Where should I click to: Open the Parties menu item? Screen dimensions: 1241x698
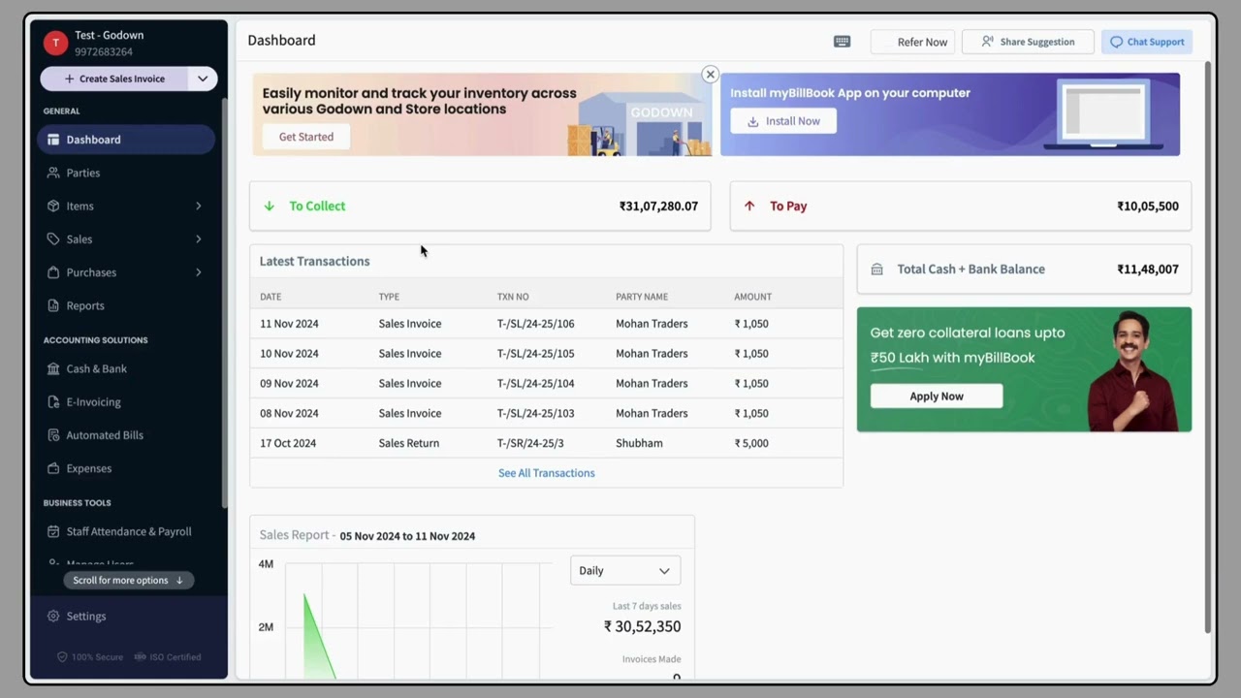click(x=127, y=173)
